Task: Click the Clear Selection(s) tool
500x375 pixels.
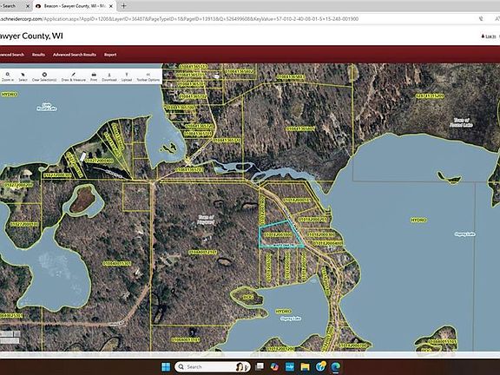Action: pos(44,77)
